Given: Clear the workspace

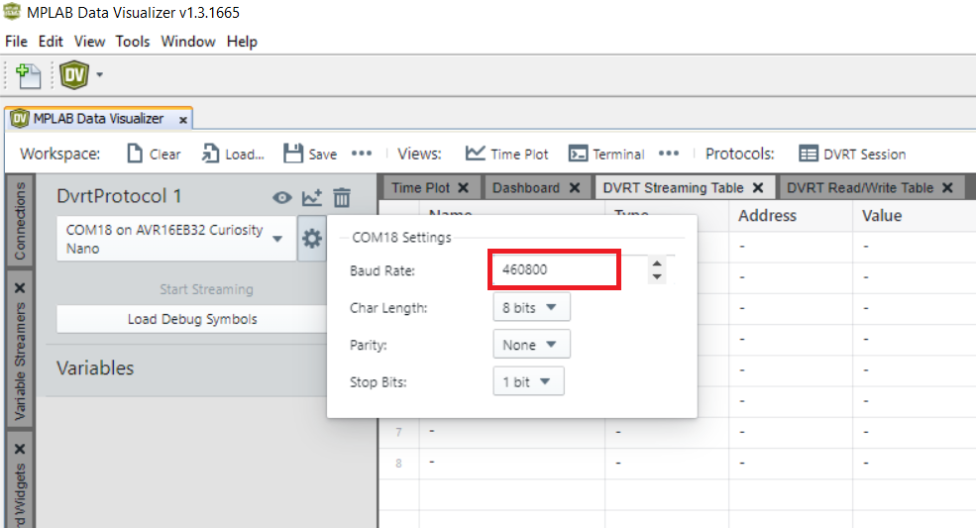Looking at the screenshot, I should pyautogui.click(x=154, y=154).
